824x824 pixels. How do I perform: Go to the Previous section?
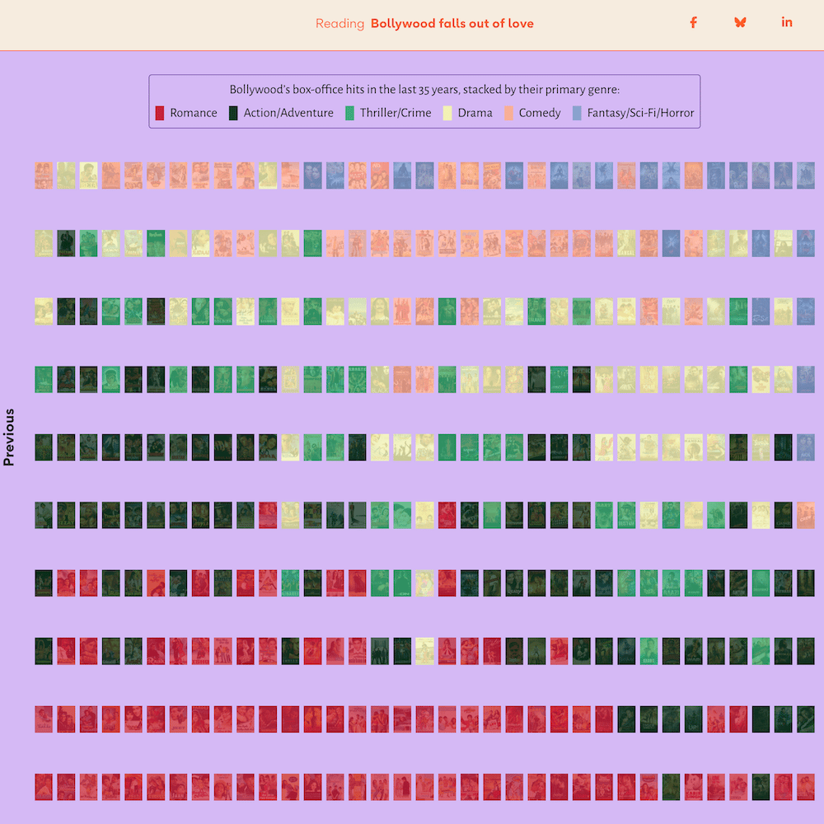tap(9, 437)
